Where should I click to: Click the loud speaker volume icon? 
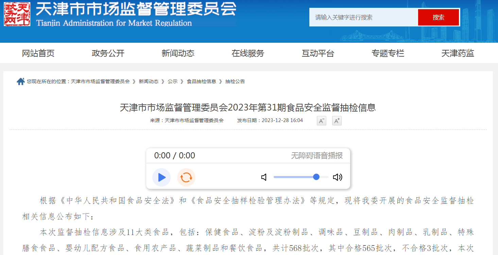(x=337, y=177)
